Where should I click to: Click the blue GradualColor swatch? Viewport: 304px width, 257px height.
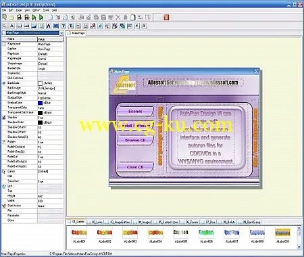(x=40, y=103)
